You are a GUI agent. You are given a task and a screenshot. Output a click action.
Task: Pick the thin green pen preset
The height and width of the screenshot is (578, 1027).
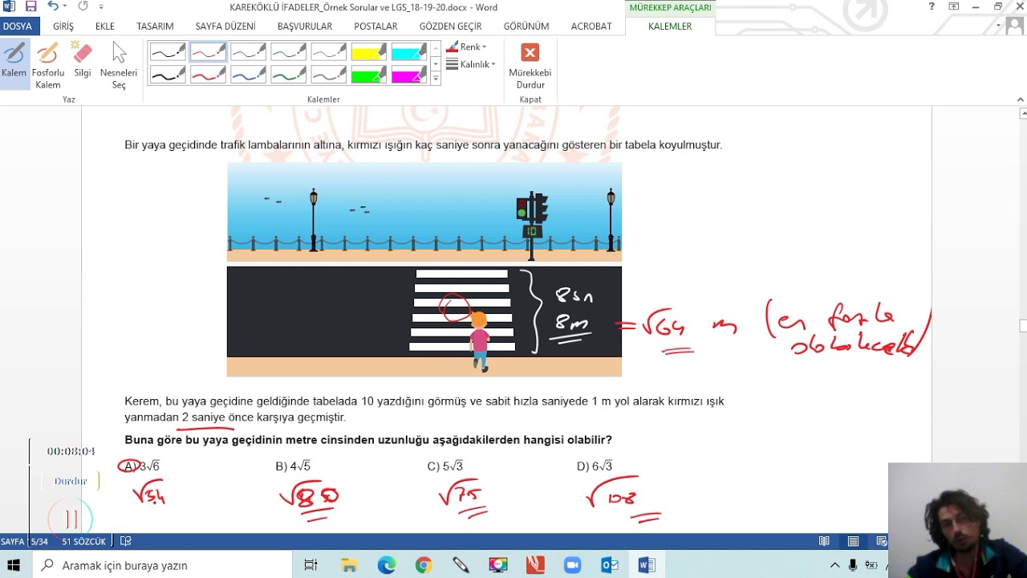(x=288, y=52)
